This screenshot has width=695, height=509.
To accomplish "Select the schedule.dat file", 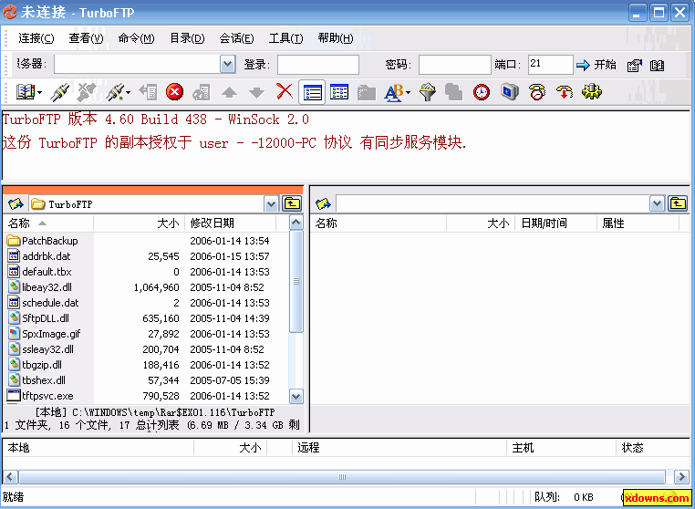I will click(43, 303).
